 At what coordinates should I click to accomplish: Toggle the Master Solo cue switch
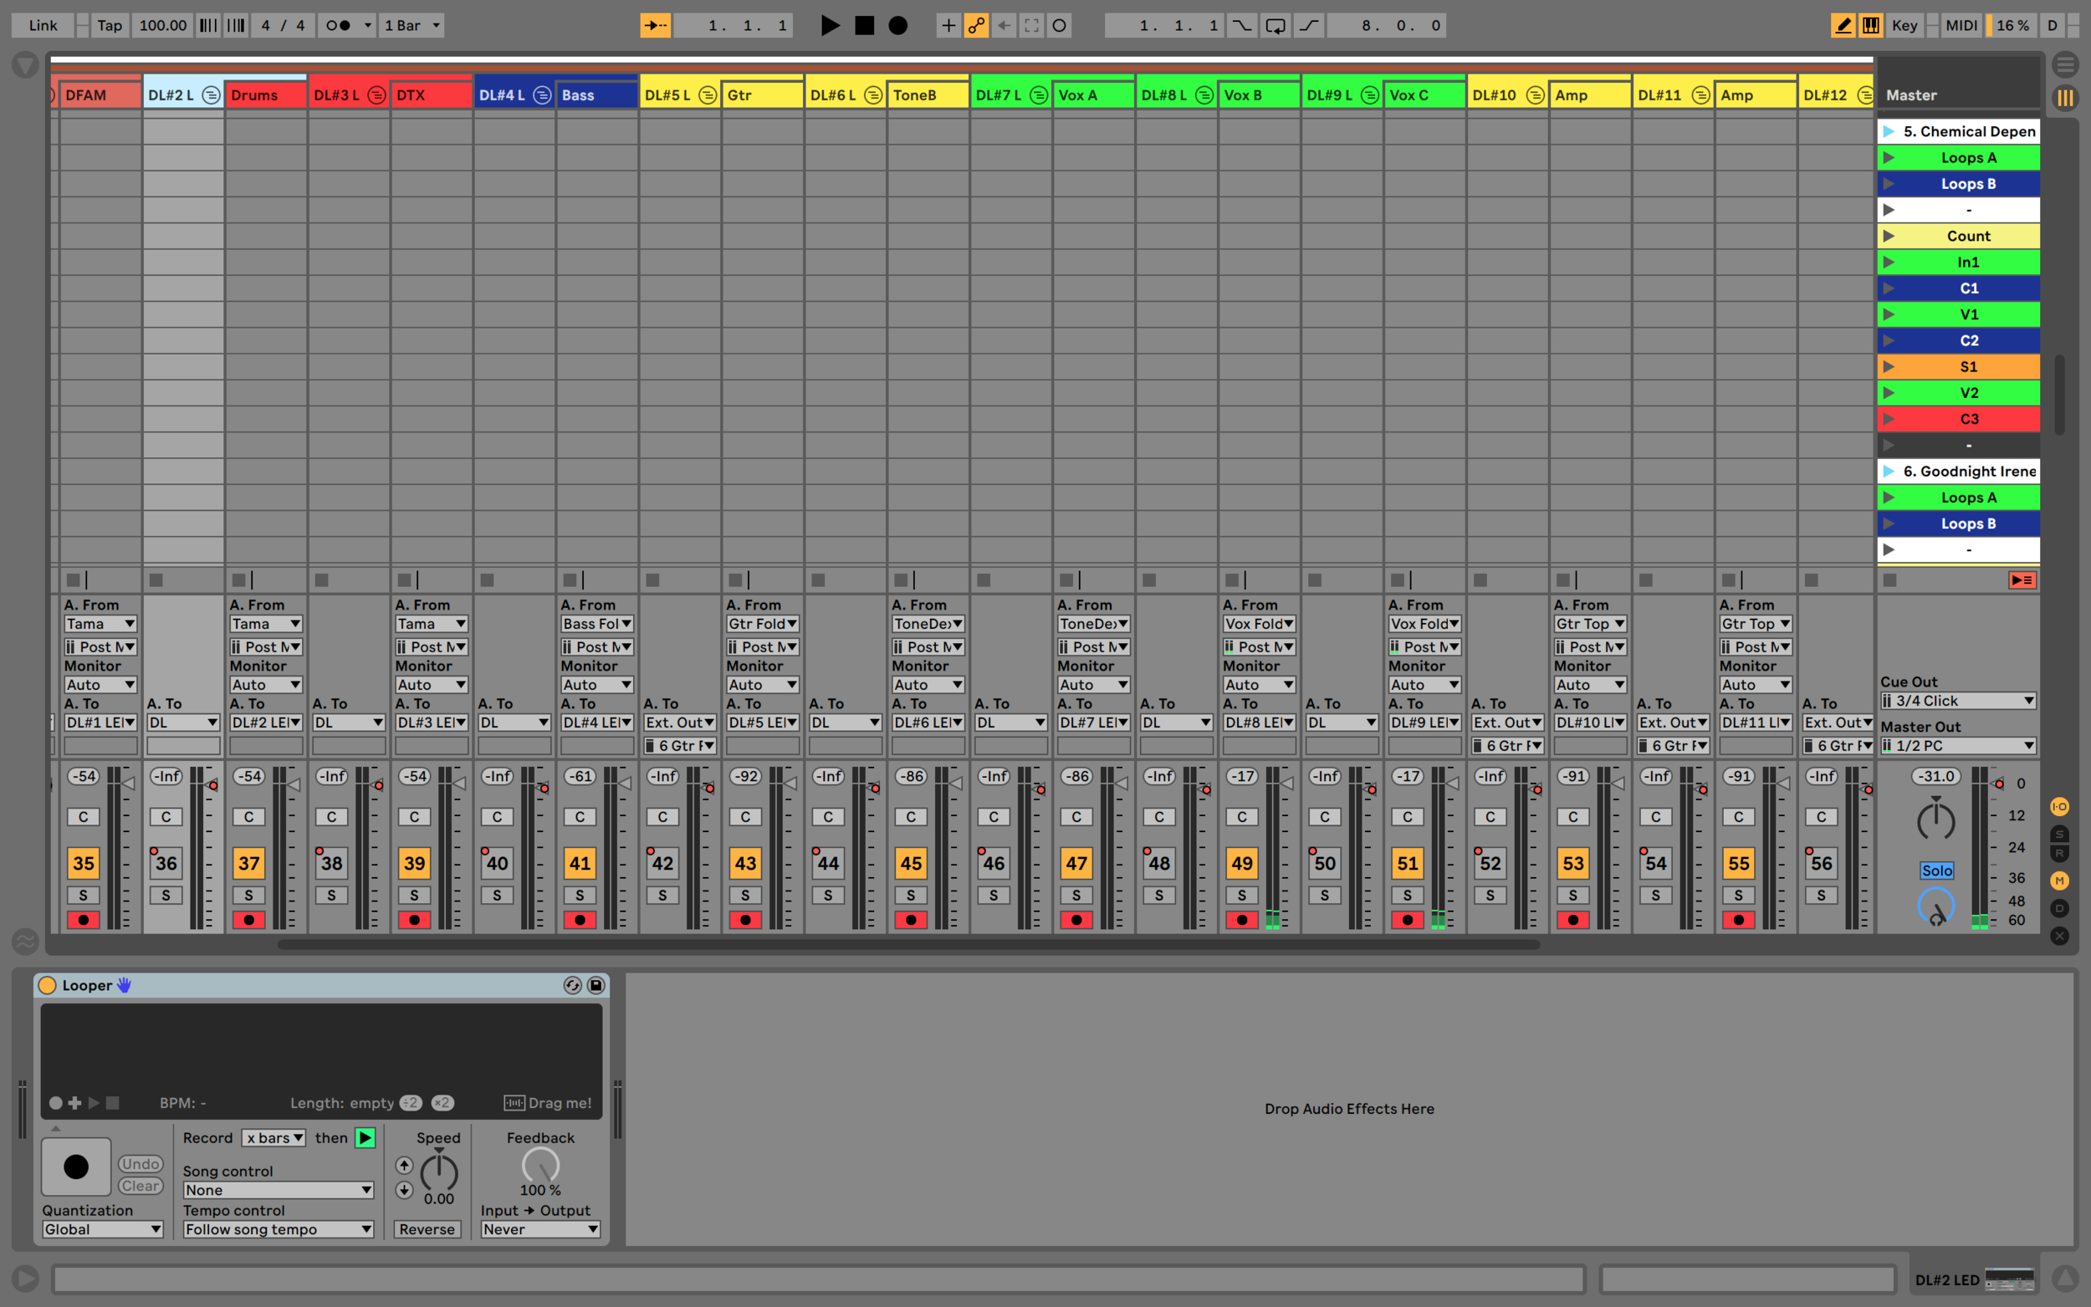coord(1936,870)
